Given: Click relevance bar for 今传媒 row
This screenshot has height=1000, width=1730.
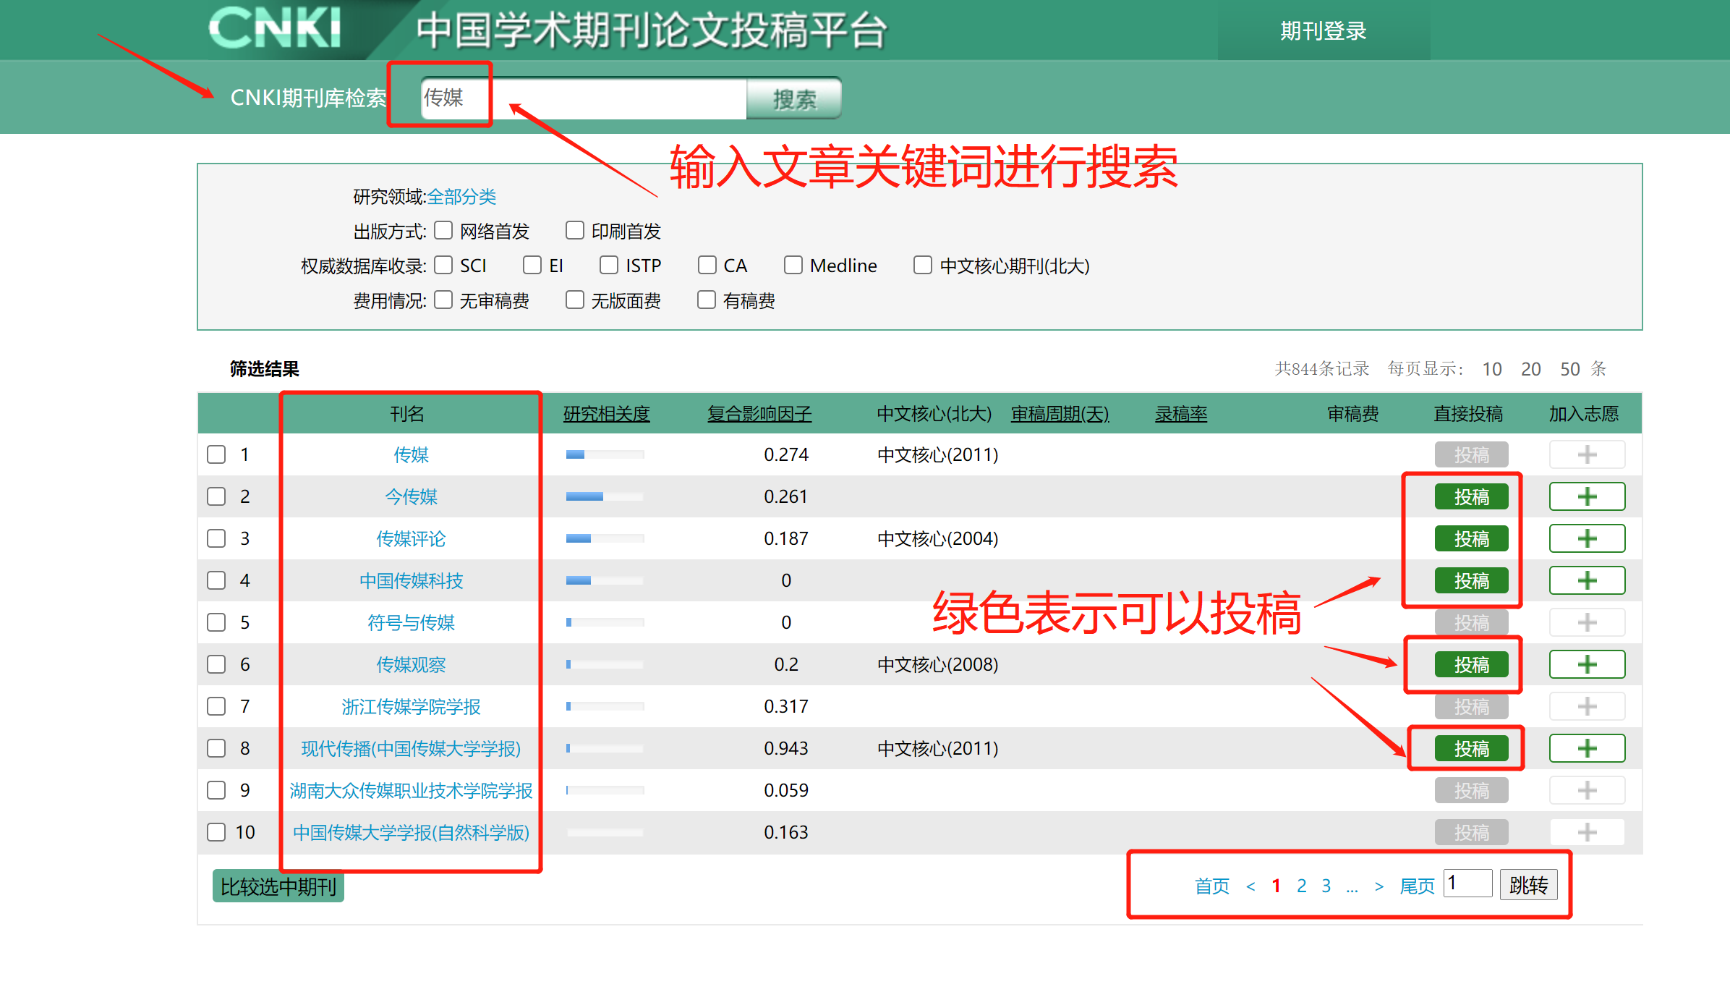Looking at the screenshot, I should (605, 496).
